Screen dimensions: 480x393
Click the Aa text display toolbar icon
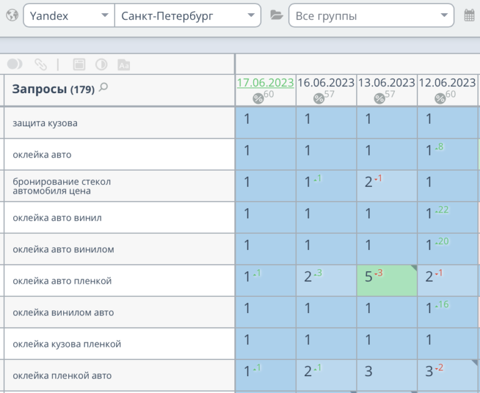(x=124, y=64)
